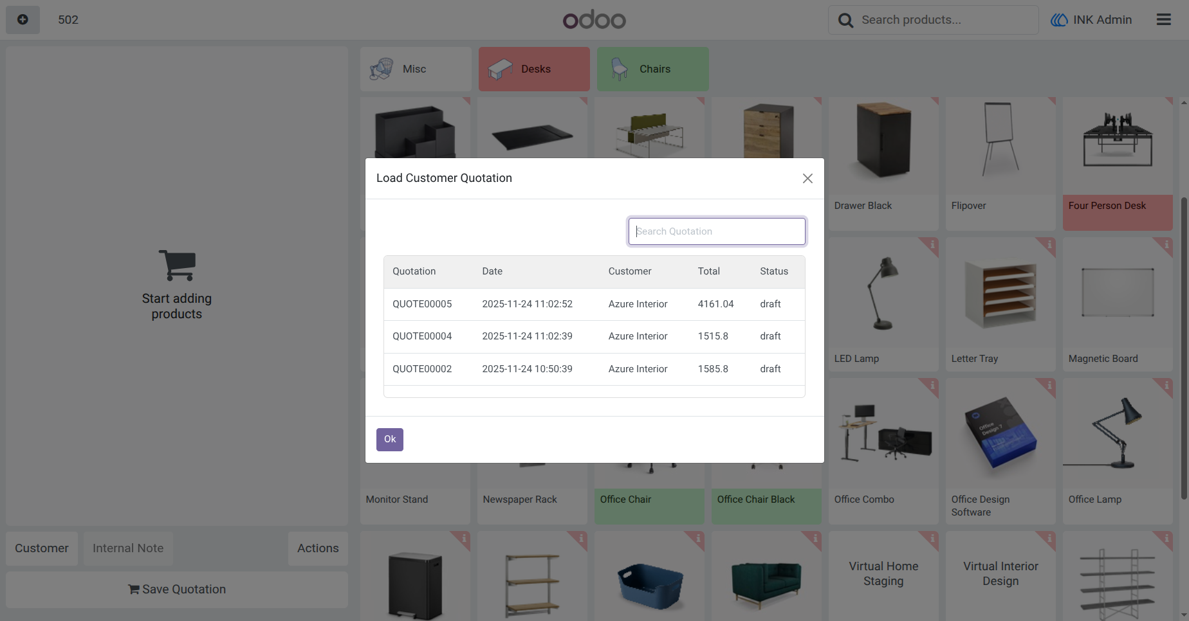The width and height of the screenshot is (1189, 621).
Task: Click the odoo logo in the header
Action: click(594, 20)
